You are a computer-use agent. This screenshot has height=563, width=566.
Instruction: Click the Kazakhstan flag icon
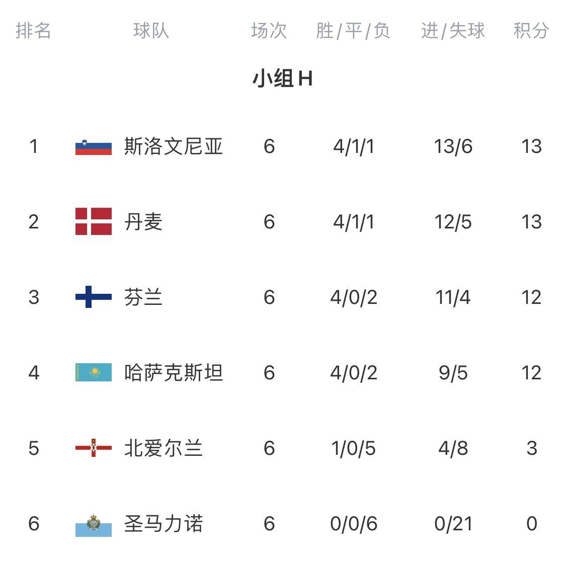(94, 372)
